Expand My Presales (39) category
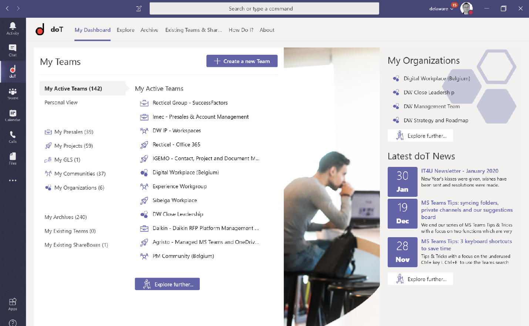Screen dimensions: 529x326 pyautogui.click(x=74, y=132)
